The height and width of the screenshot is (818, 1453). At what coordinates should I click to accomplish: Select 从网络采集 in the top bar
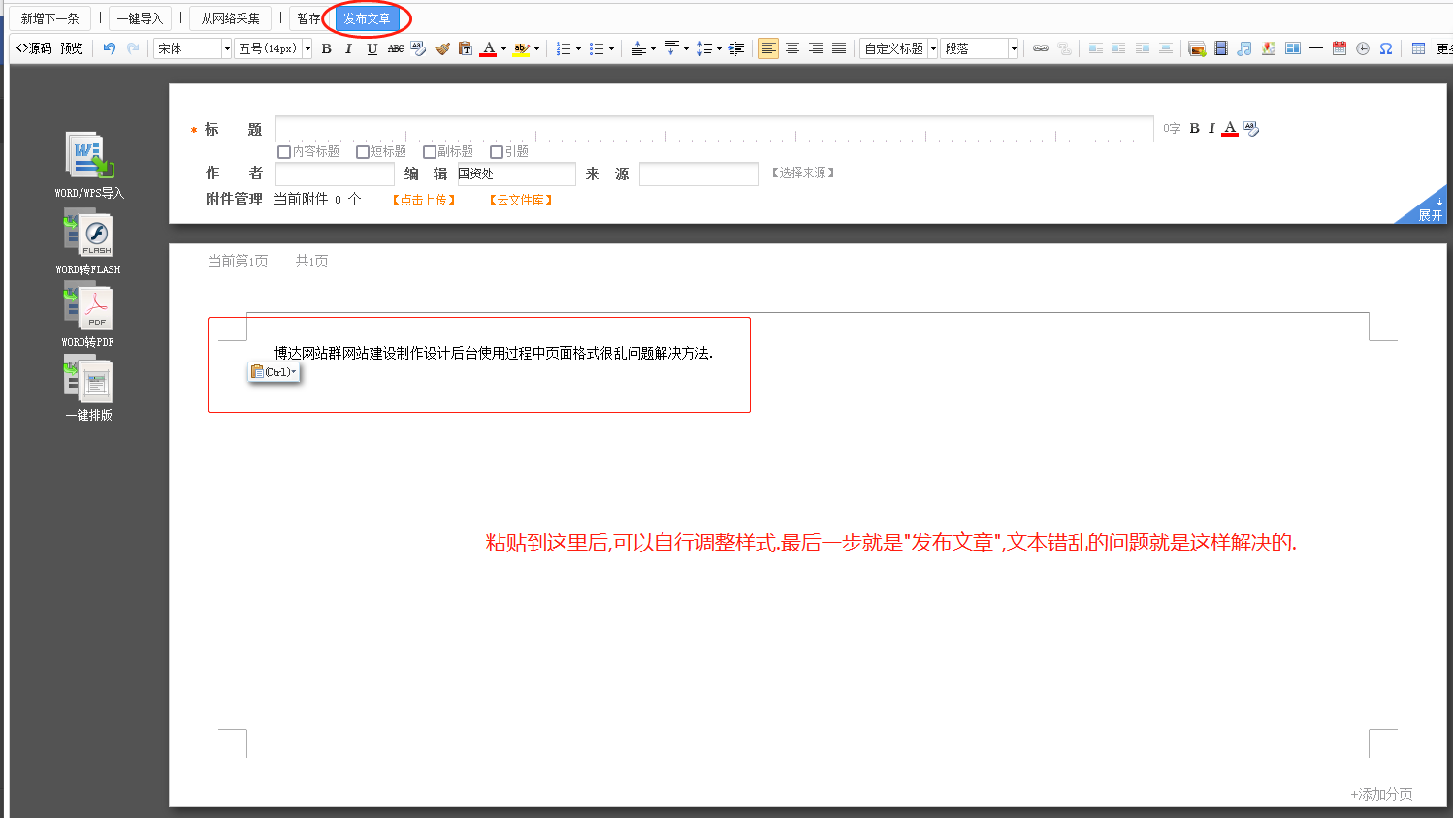tap(230, 18)
